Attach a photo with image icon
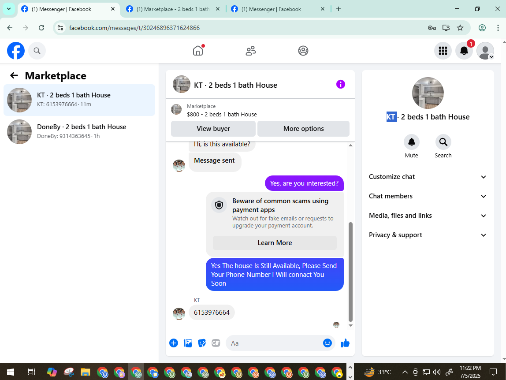Screen dimensions: 506x380 188,343
